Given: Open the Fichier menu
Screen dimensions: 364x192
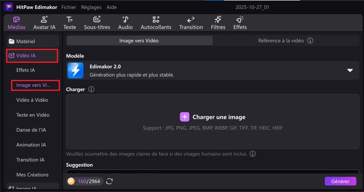Looking at the screenshot, I should tap(69, 7).
